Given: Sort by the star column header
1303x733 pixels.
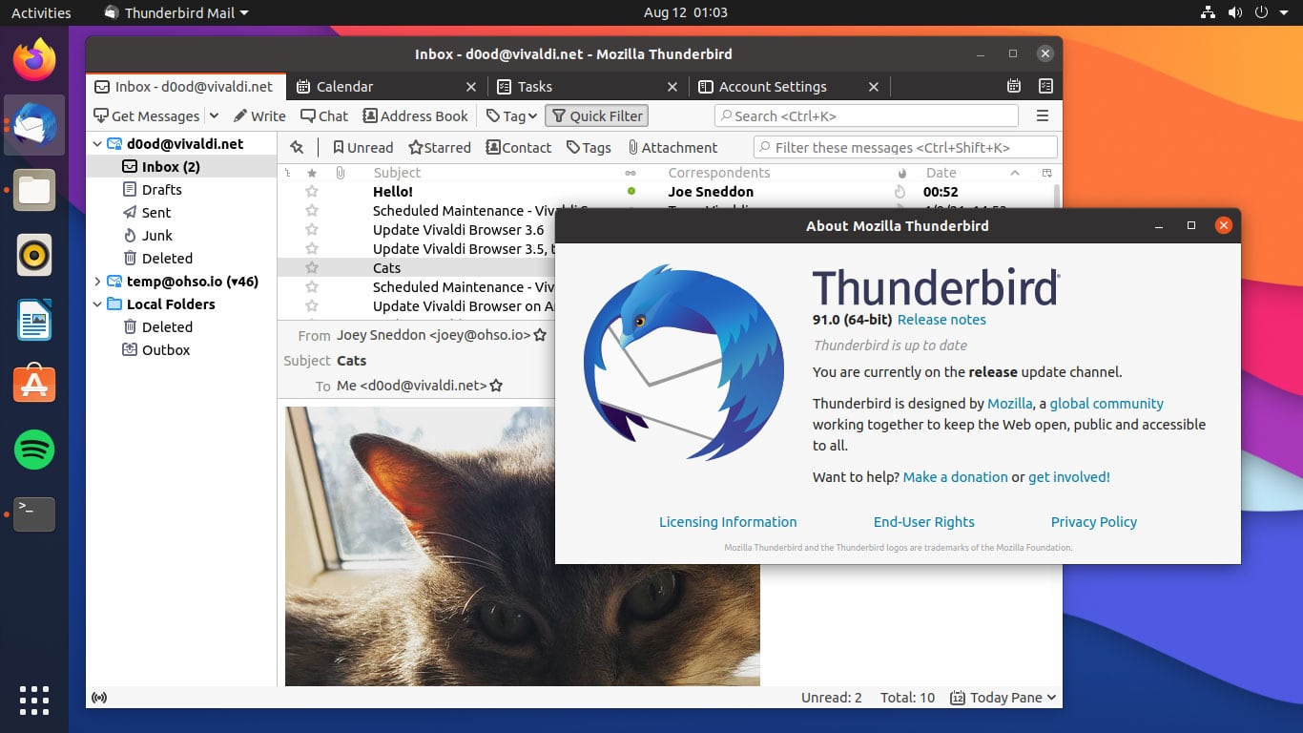Looking at the screenshot, I should click(x=312, y=173).
